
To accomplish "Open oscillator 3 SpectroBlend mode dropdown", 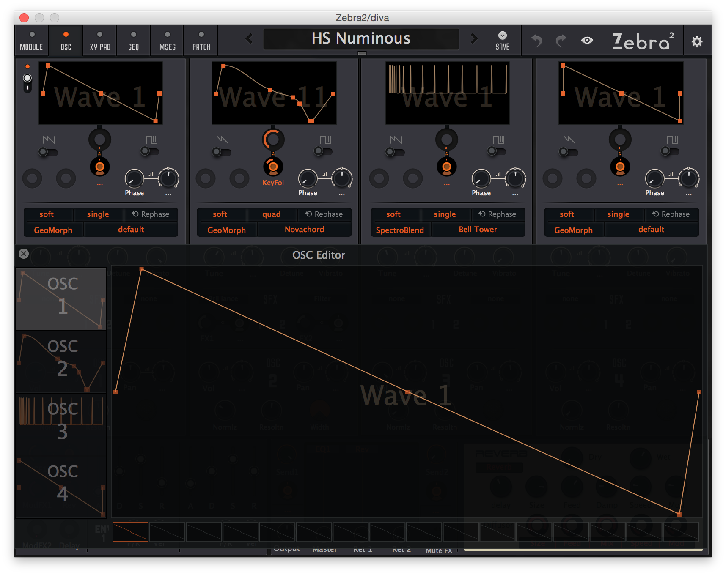I will click(400, 230).
